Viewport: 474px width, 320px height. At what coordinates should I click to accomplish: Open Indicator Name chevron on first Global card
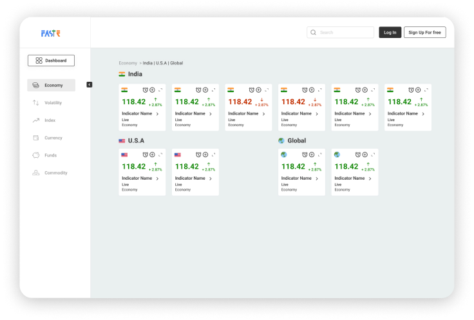click(317, 178)
